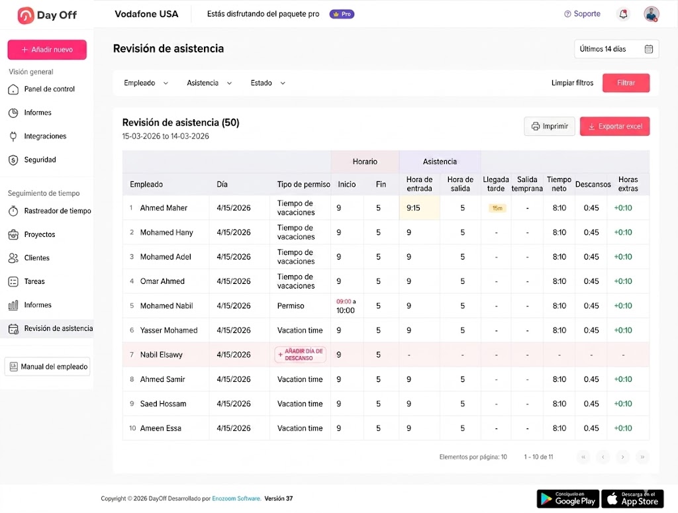Open Panel de control menu item
This screenshot has height=513, width=678.
(x=42, y=89)
